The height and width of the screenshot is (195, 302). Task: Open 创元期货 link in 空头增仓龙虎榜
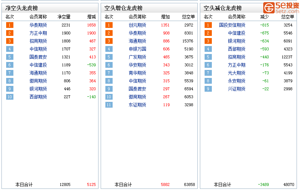(137, 25)
